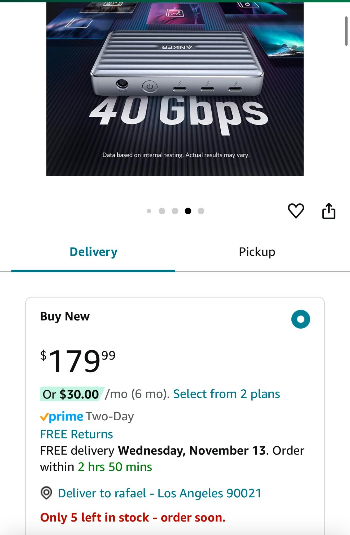The image size is (350, 535).
Task: Select the active fourth carousel dot
Action: [188, 211]
